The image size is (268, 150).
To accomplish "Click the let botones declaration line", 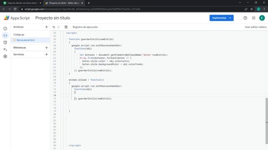I will tap(124, 55).
